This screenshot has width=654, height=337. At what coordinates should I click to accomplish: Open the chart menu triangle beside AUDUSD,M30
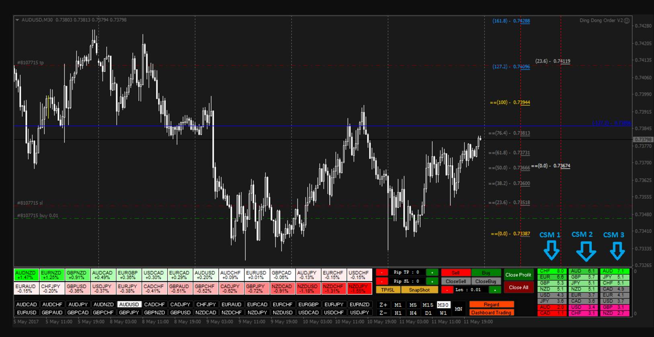pyautogui.click(x=17, y=20)
